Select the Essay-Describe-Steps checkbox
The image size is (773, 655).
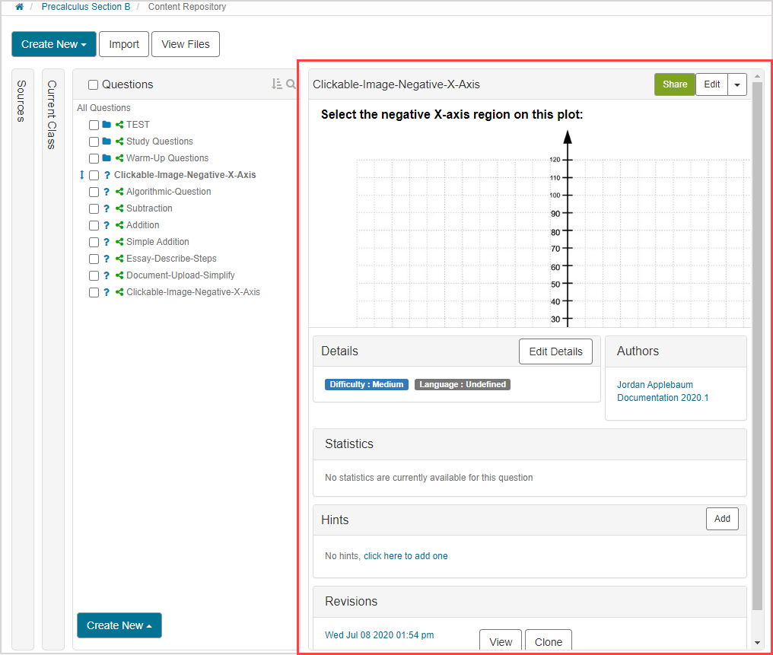pos(94,259)
